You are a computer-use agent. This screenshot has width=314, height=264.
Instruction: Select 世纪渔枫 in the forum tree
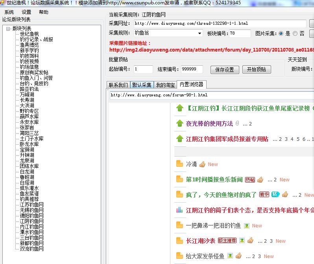[x=29, y=34]
